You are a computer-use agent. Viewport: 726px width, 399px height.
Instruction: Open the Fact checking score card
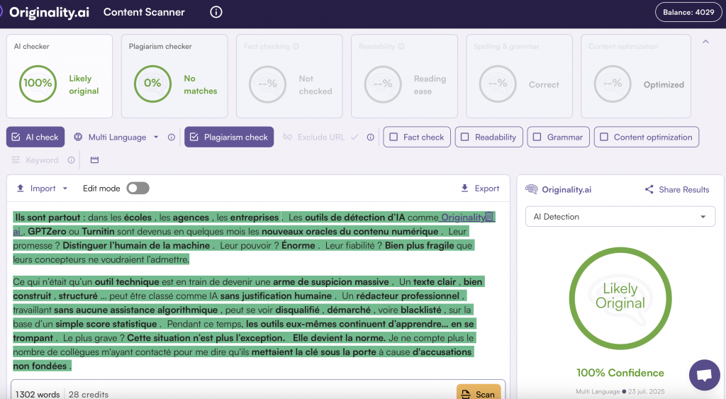coord(289,77)
